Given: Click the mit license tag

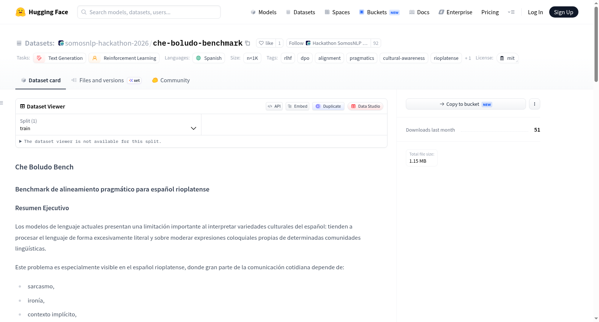Looking at the screenshot, I should pyautogui.click(x=507, y=58).
